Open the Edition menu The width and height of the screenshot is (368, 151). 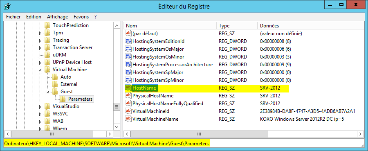coord(34,17)
